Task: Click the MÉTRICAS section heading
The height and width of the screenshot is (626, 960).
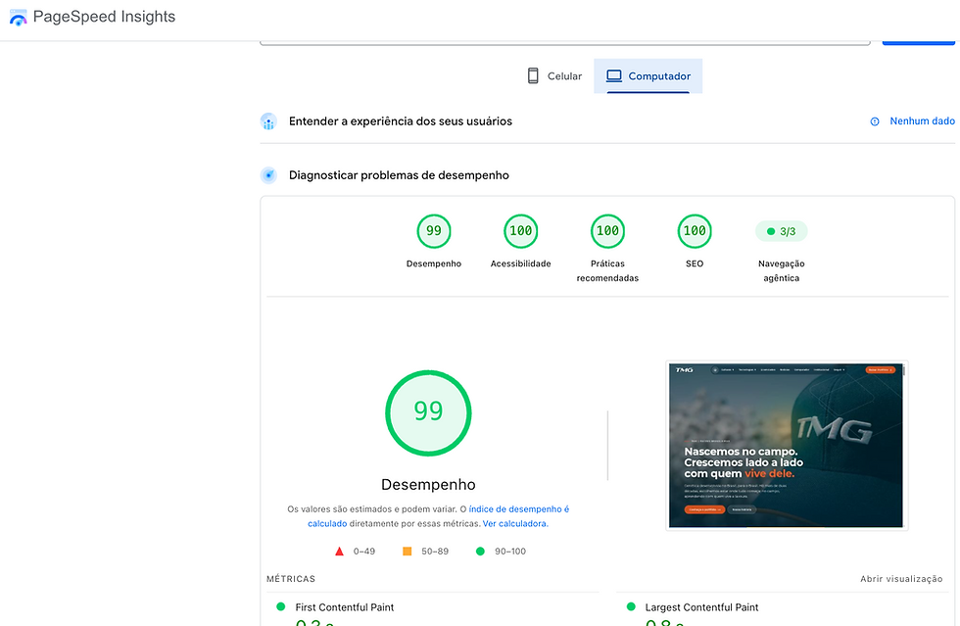Action: (x=291, y=579)
